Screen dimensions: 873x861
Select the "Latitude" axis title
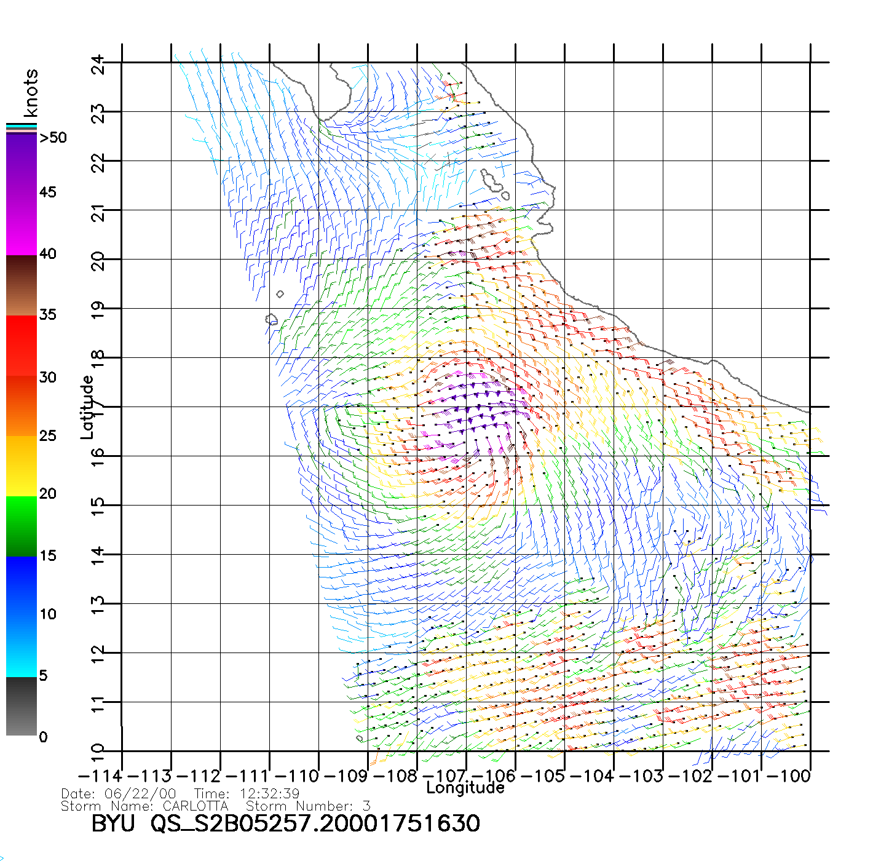click(87, 407)
